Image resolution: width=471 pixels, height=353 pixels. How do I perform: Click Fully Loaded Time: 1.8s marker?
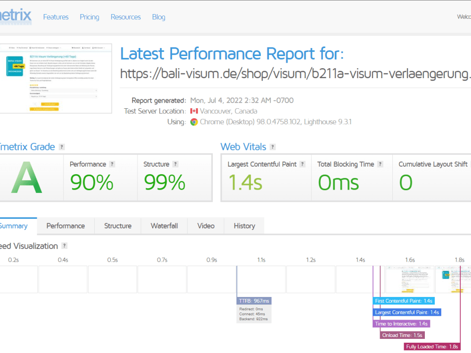coord(432,346)
